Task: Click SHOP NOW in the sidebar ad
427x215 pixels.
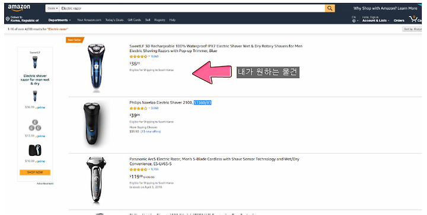Action: (x=35, y=172)
